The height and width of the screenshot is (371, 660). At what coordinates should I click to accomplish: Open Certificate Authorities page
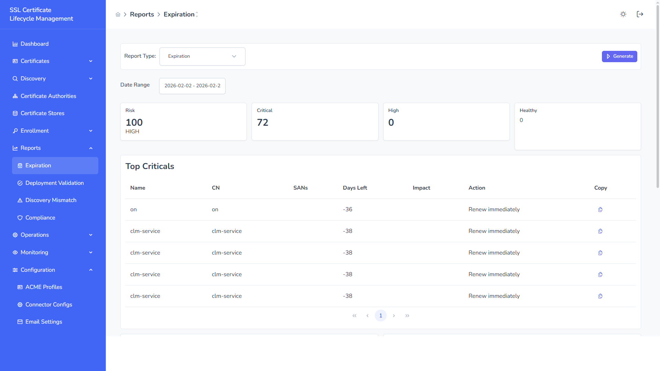click(48, 96)
